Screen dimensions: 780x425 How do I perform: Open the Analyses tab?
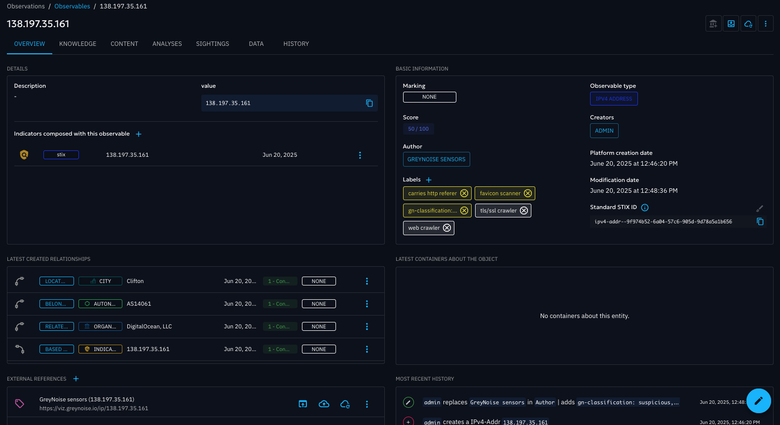tap(167, 44)
